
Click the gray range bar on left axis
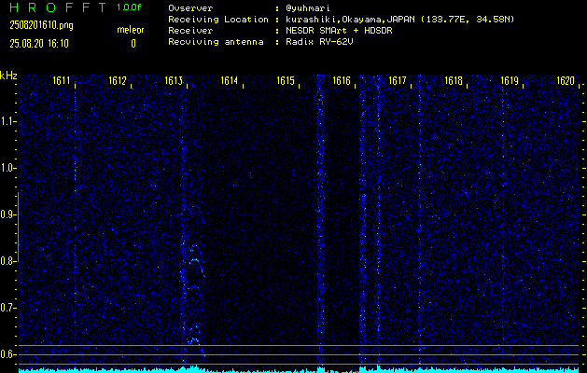[19, 227]
